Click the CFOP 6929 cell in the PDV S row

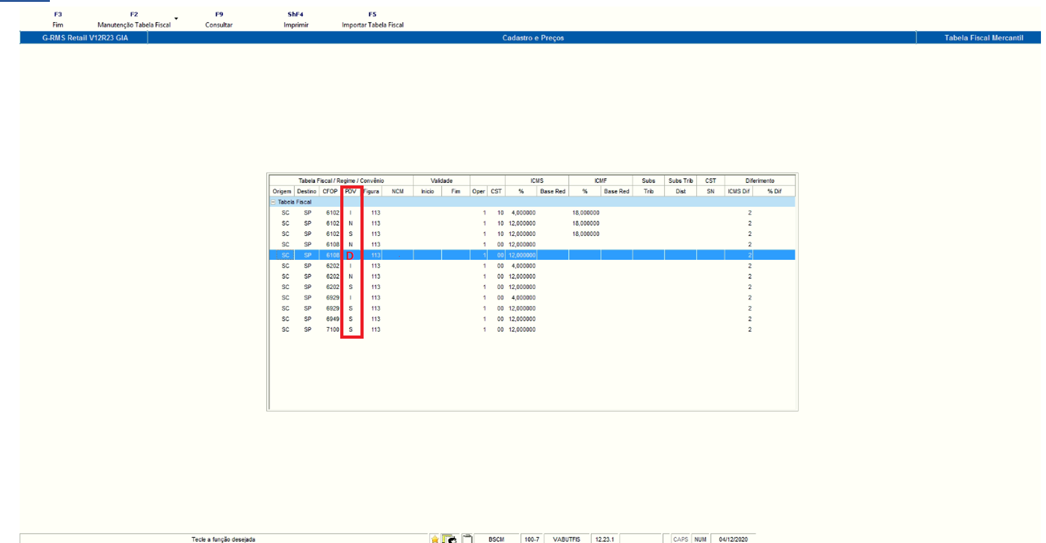pos(333,308)
